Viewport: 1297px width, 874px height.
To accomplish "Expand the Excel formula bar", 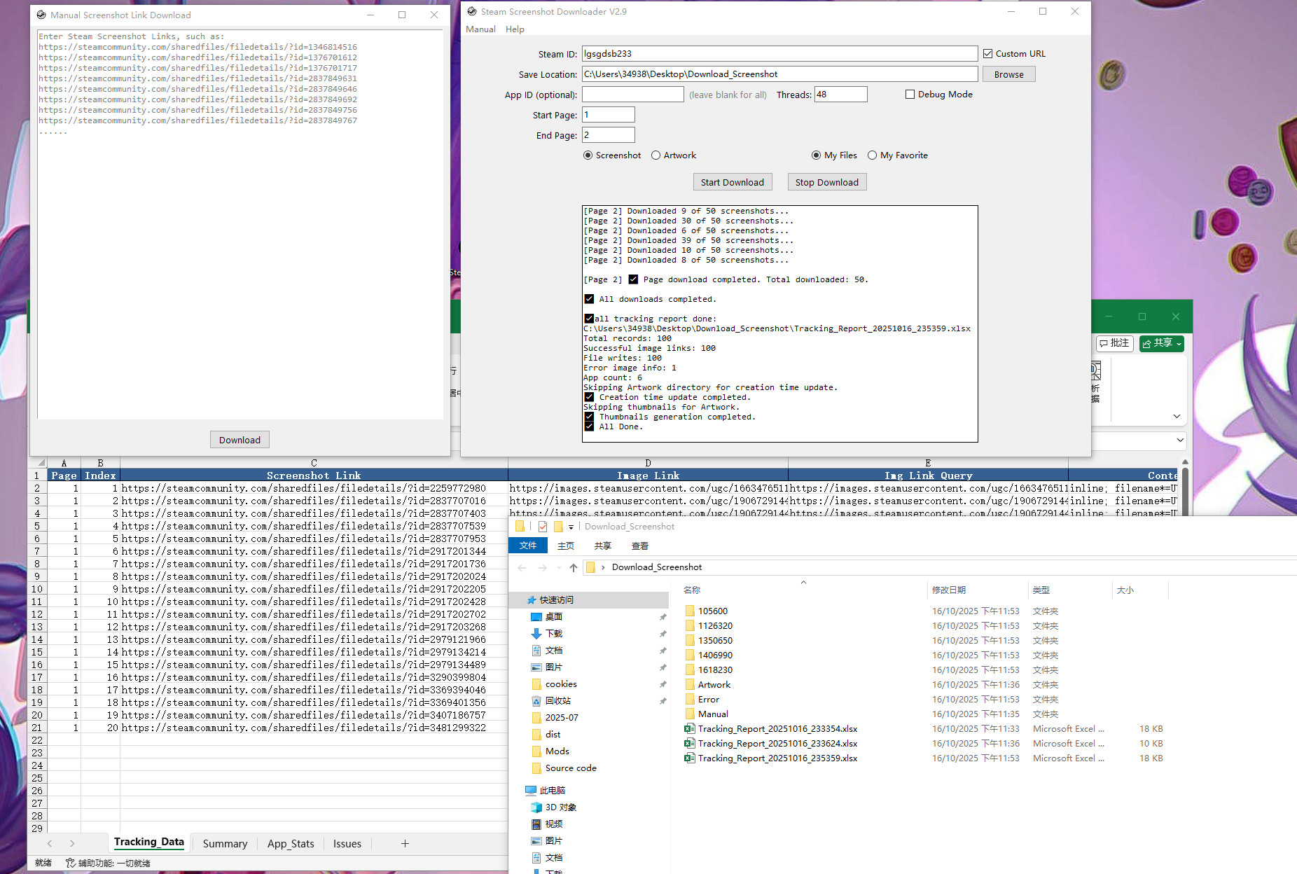I will pyautogui.click(x=1180, y=440).
